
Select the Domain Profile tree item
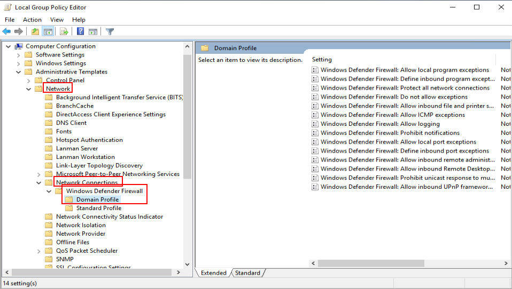97,199
